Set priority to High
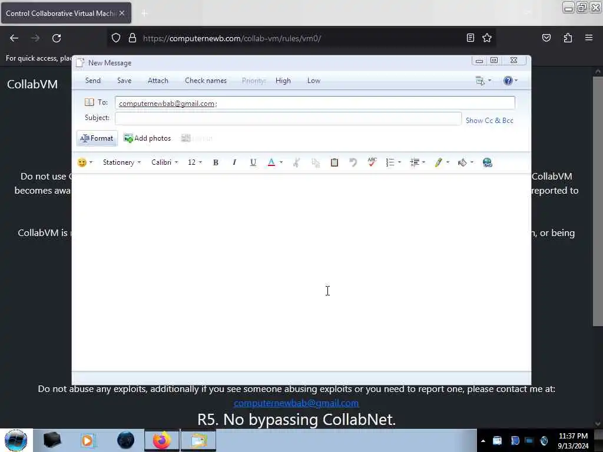 (x=283, y=81)
